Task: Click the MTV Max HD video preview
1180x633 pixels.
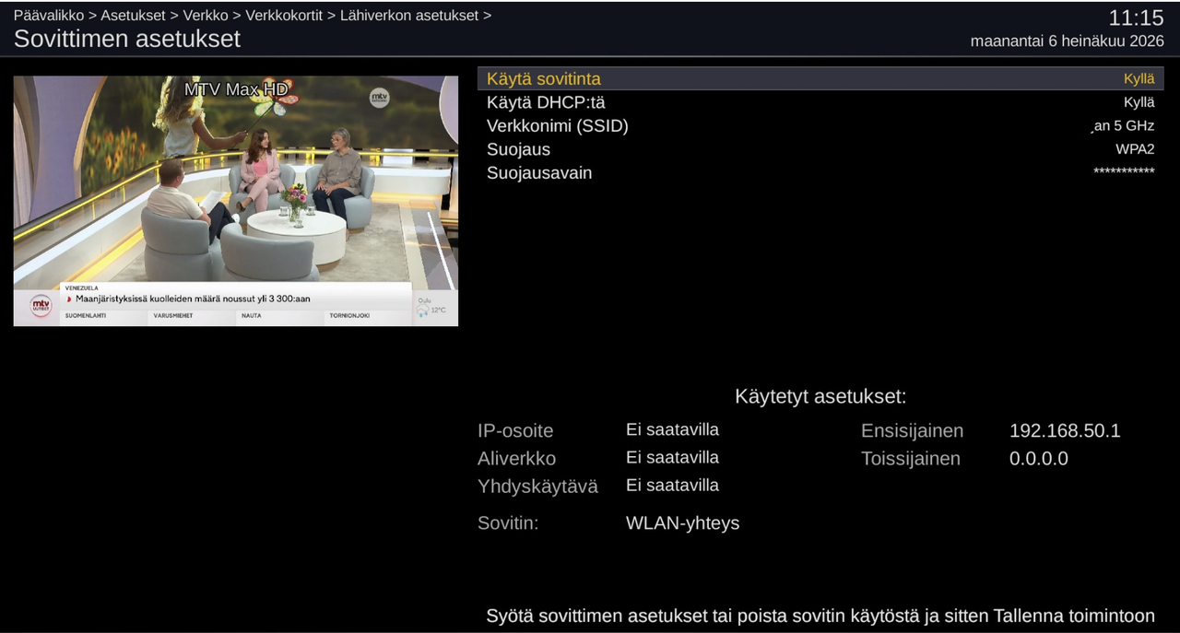Action: coord(236,201)
